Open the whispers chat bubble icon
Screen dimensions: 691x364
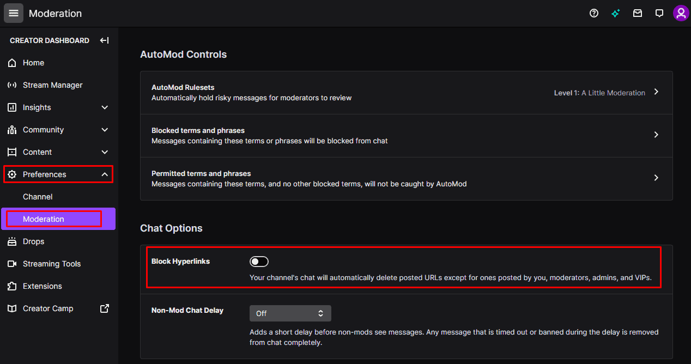point(659,13)
